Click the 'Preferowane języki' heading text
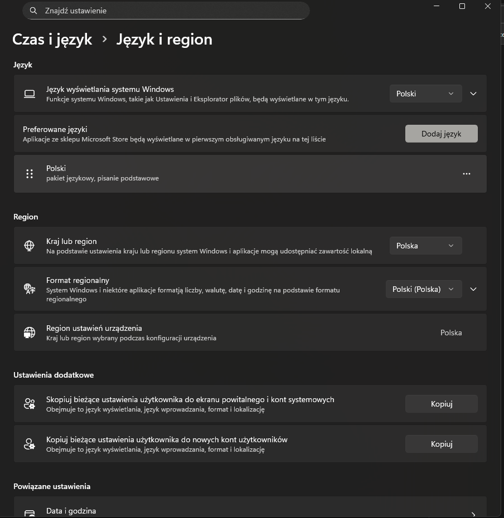This screenshot has width=504, height=518. [x=55, y=129]
